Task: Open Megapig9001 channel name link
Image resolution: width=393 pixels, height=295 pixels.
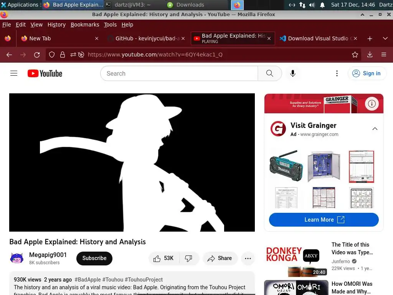Action: [48, 255]
